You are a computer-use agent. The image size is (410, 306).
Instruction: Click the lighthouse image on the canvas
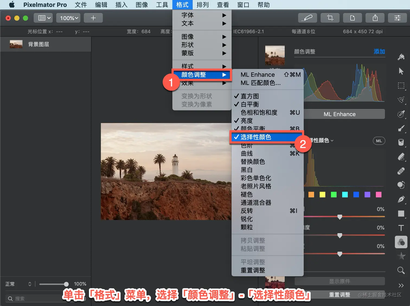pyautogui.click(x=166, y=172)
